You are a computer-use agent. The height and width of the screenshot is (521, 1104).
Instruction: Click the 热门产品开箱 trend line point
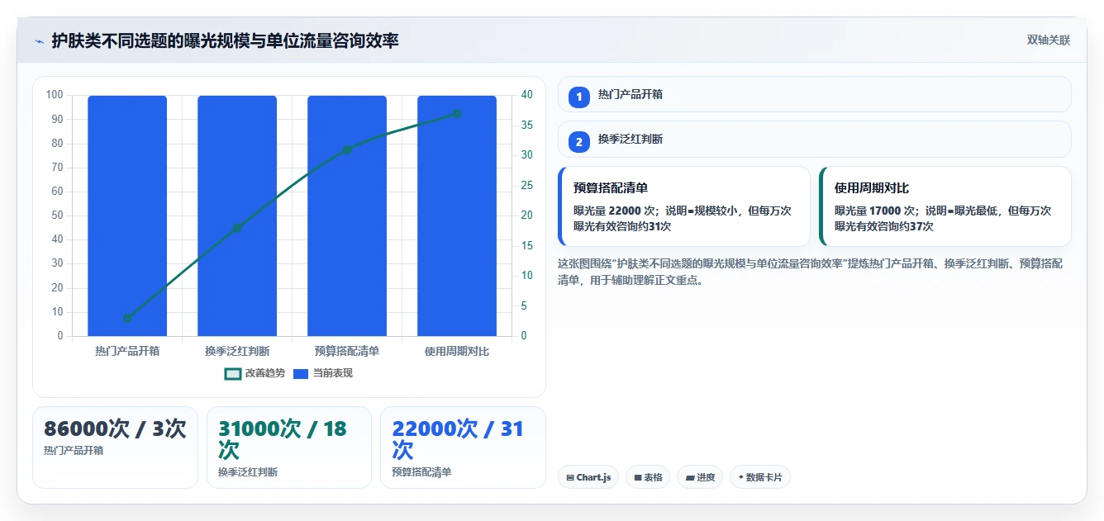pyautogui.click(x=127, y=318)
